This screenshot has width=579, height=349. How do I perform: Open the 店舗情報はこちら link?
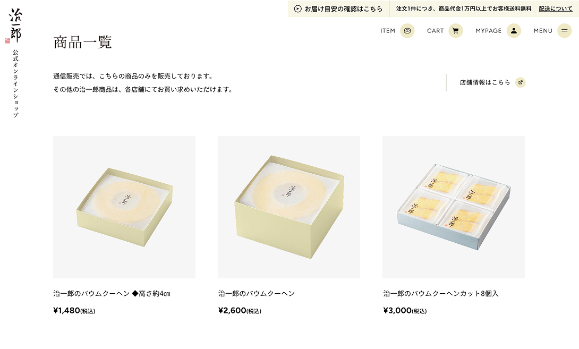tap(485, 82)
